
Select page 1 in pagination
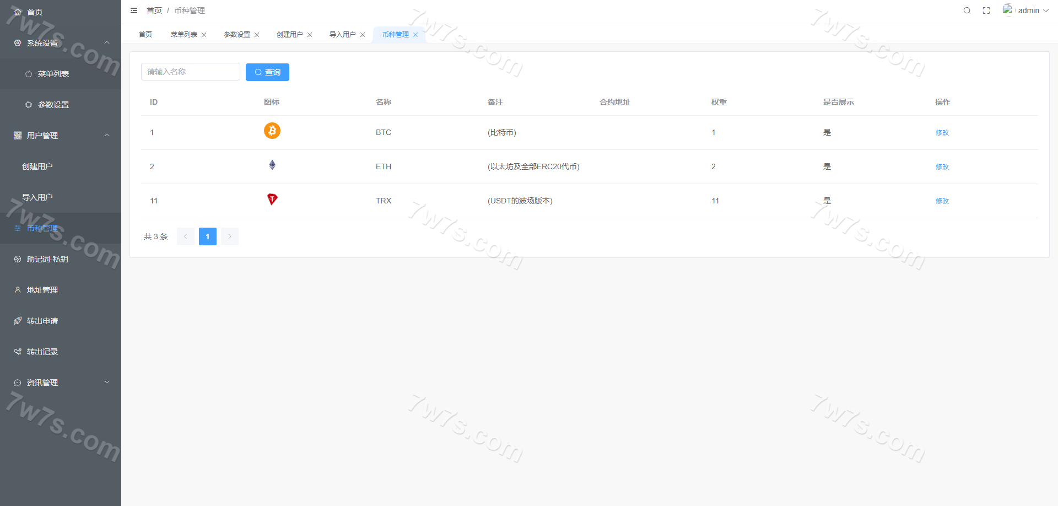[x=207, y=236]
